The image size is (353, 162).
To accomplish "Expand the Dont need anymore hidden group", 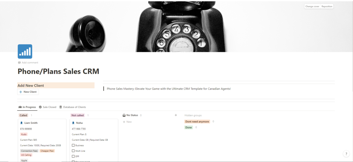I will (x=197, y=121).
